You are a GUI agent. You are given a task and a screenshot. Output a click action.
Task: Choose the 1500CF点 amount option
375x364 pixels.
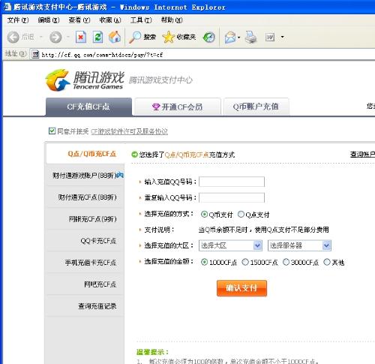245,262
